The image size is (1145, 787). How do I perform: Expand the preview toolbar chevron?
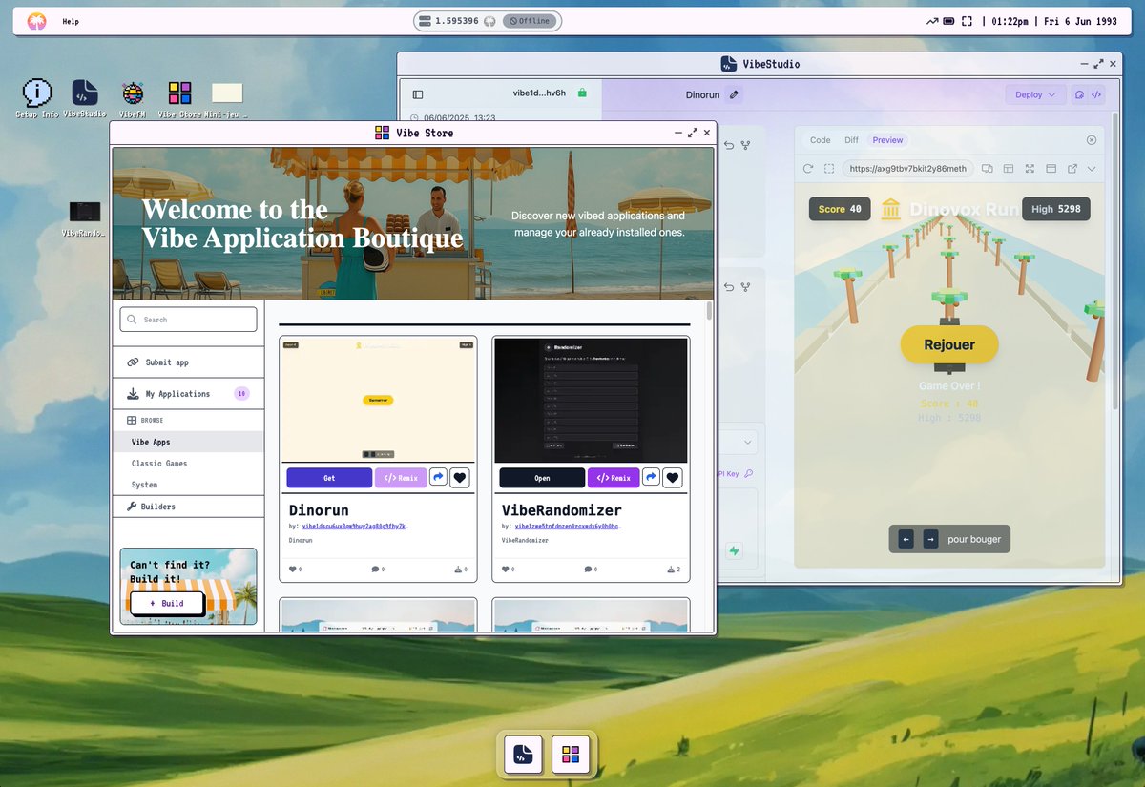point(1092,169)
